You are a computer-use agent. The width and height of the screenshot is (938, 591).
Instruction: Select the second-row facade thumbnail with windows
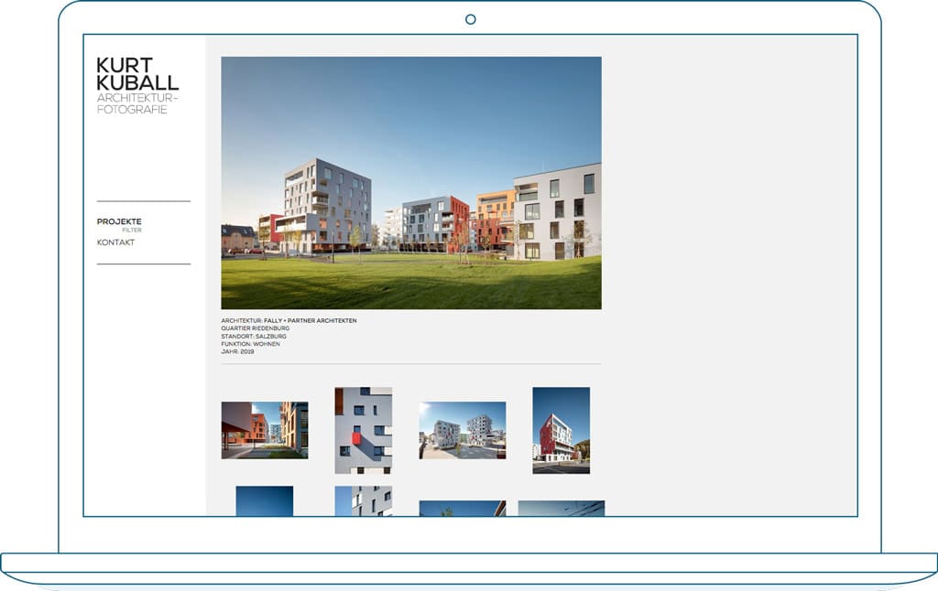(363, 501)
